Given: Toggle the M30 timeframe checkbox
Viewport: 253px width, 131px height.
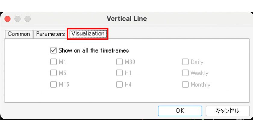Looking at the screenshot, I should coord(119,62).
